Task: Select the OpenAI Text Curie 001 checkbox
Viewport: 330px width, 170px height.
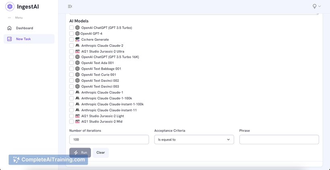Action: [x=72, y=75]
